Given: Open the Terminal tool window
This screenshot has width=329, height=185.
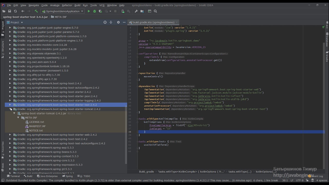Looking at the screenshot, I should click(13, 176).
